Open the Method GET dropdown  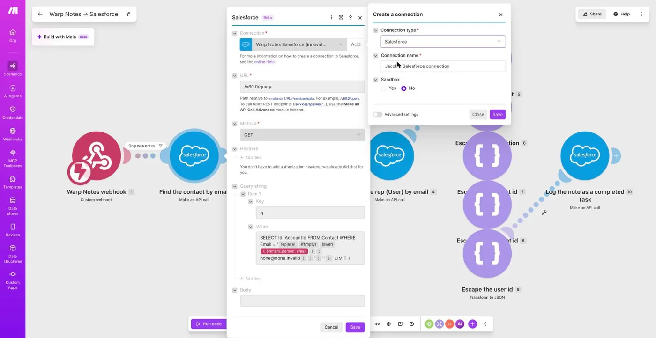pos(302,135)
